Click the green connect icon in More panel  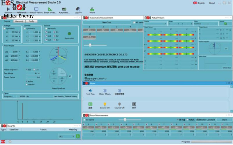click(x=90, y=104)
